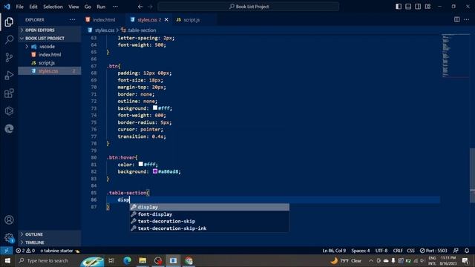Viewport: 475px width, 267px height.
Task: Change language mode CSS in status bar
Action: pos(410,251)
